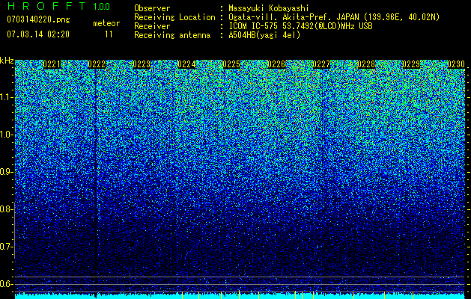
Task: Click the kHz axis unit label
Action: pyautogui.click(x=7, y=61)
